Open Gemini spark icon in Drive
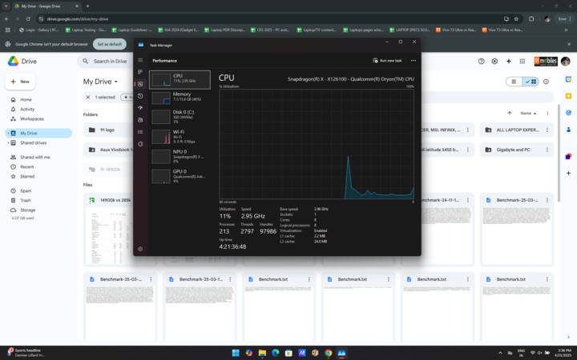577x360 pixels. 509,62
